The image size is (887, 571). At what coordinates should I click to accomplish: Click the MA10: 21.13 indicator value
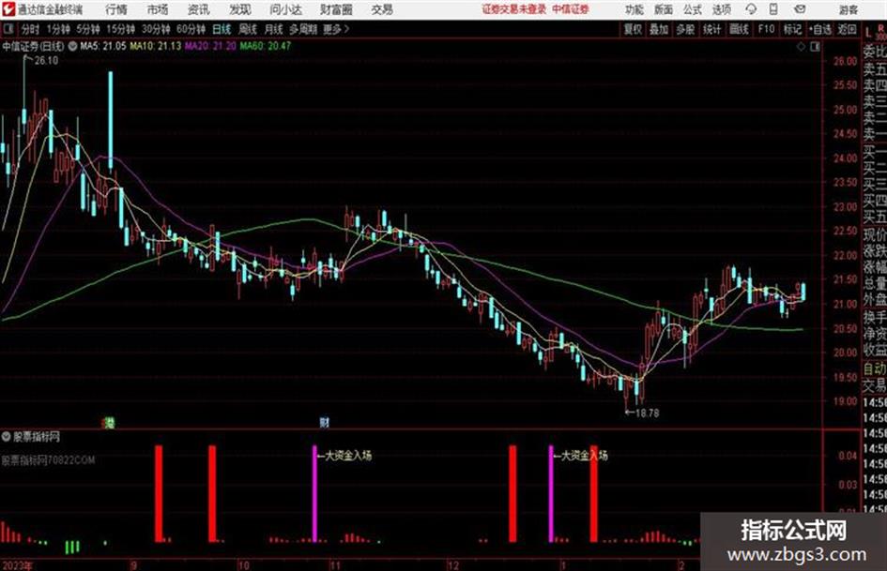tap(156, 46)
